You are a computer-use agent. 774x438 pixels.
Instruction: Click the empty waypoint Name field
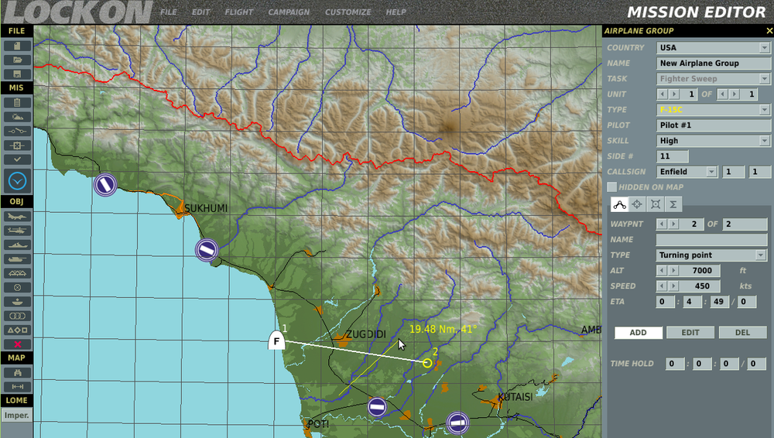pyautogui.click(x=711, y=239)
